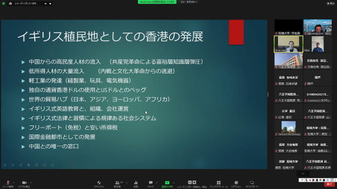Click the red End meeting button
Screen dimensions: 337x189
tap(329, 184)
